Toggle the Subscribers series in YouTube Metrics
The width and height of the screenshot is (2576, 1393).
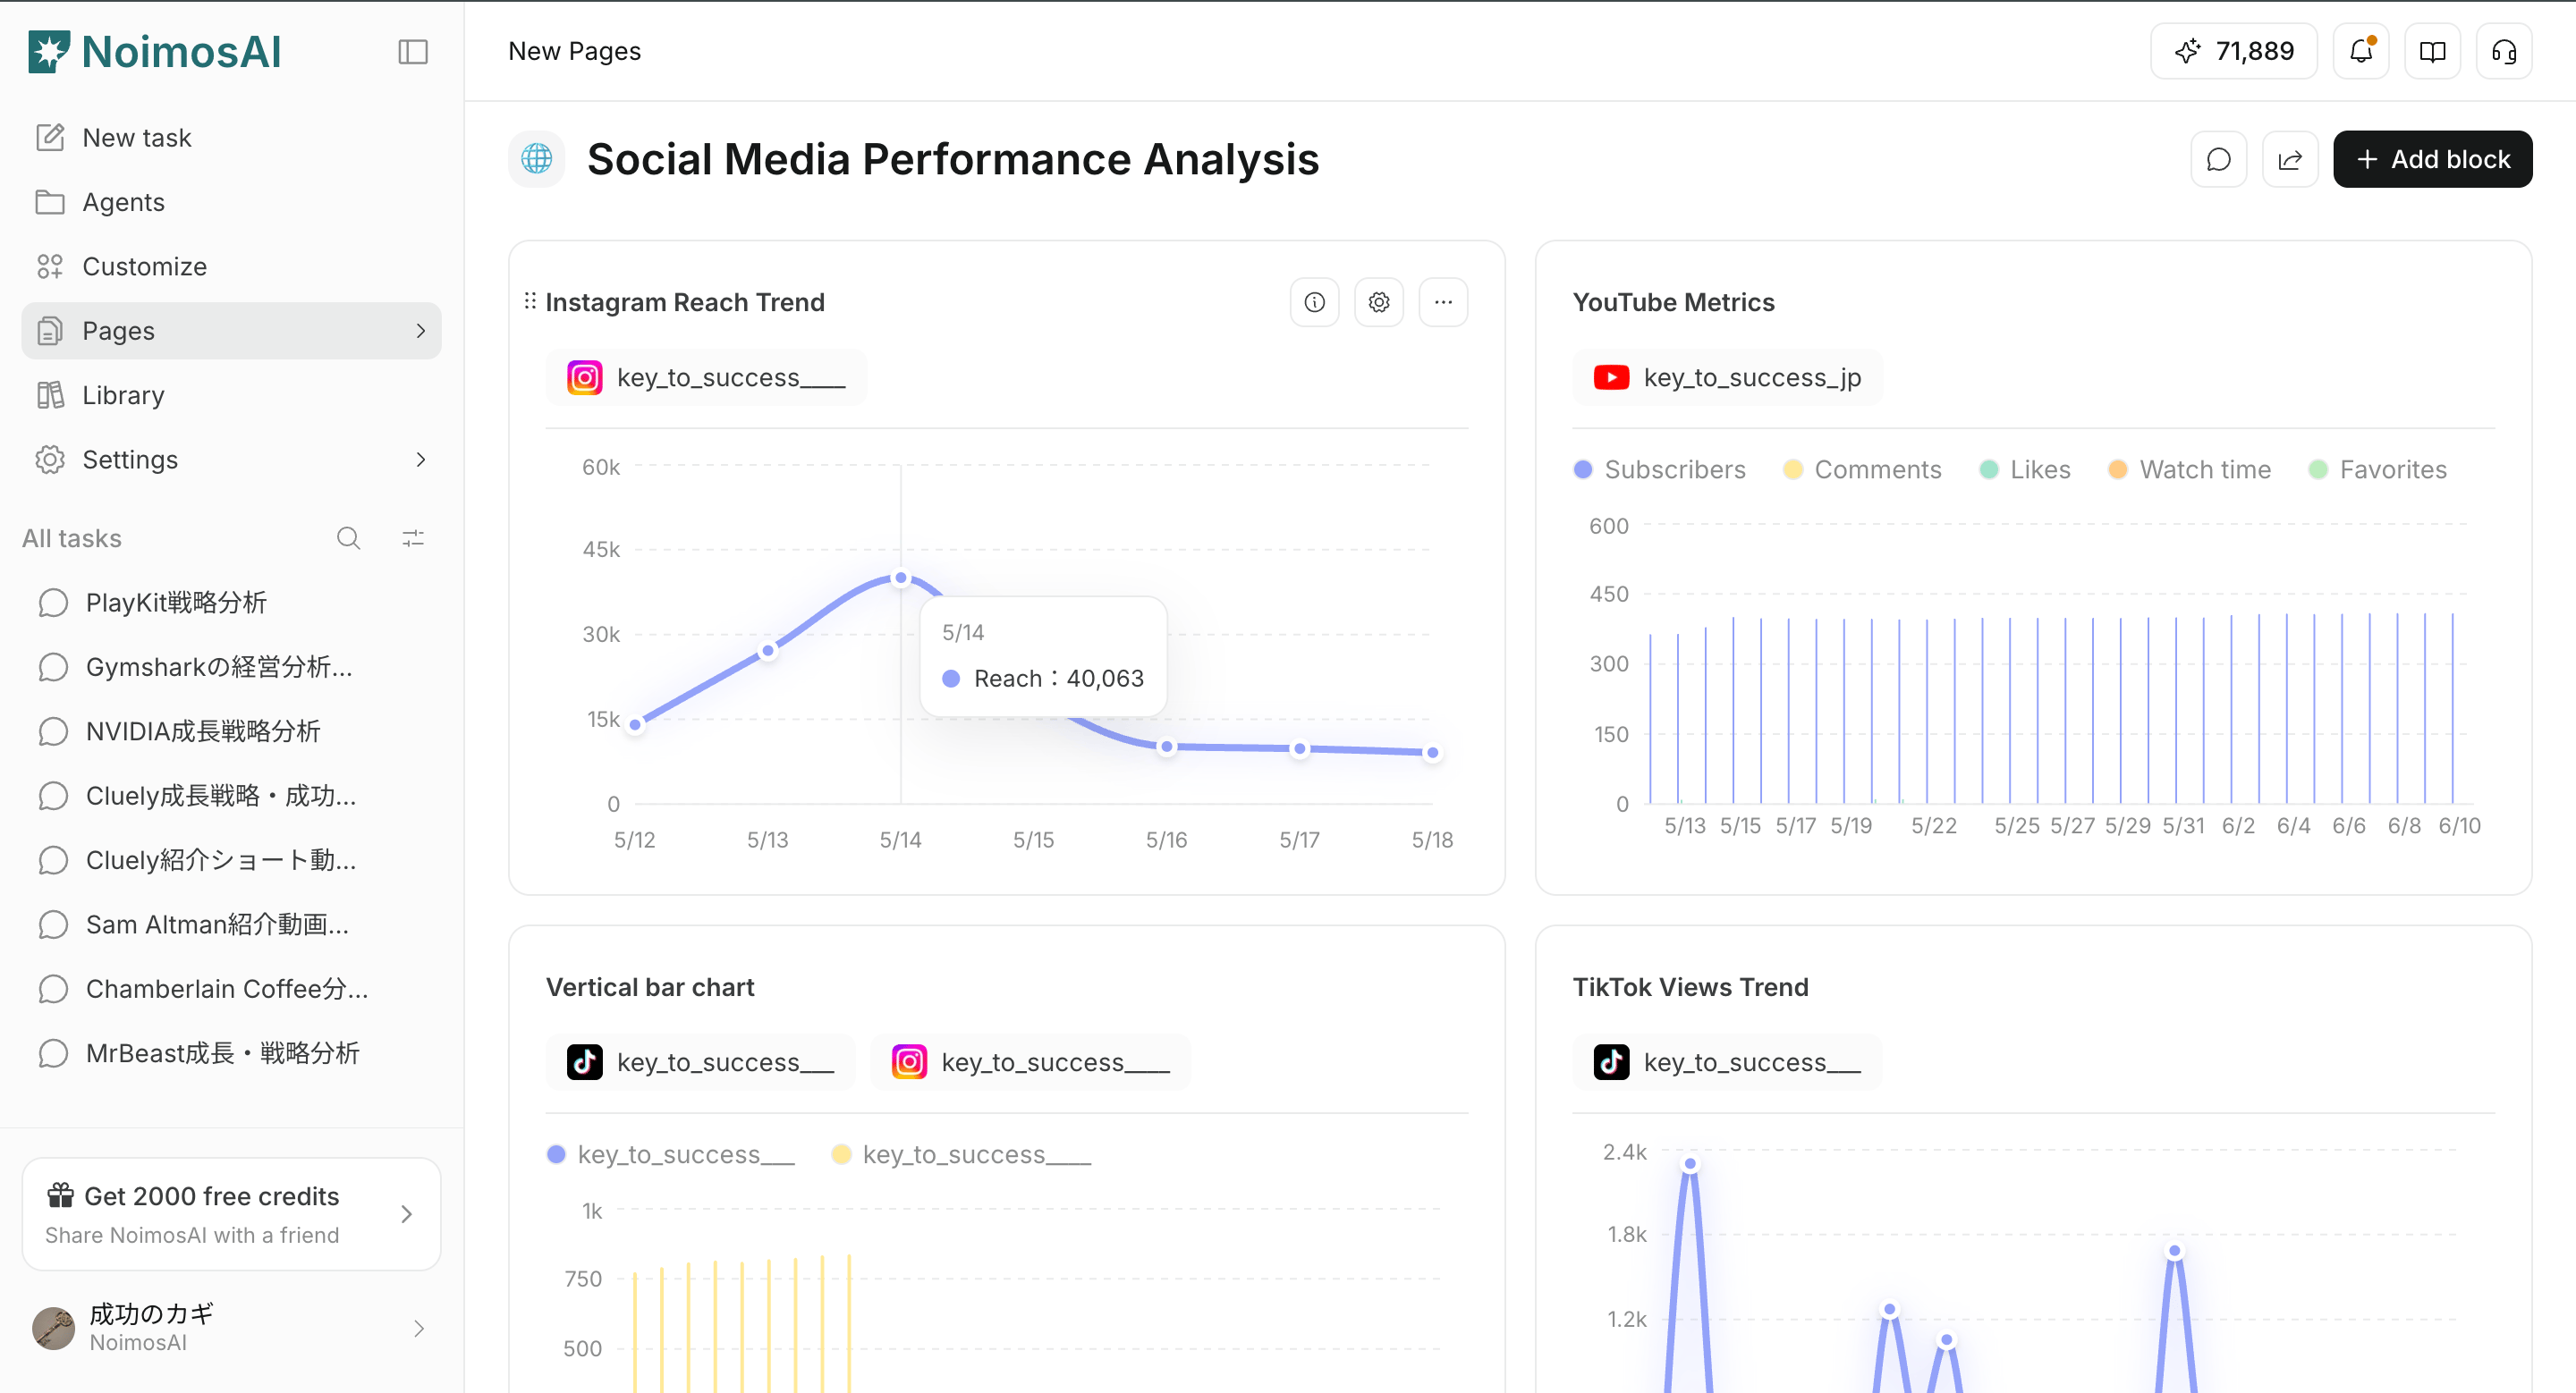tap(1659, 469)
